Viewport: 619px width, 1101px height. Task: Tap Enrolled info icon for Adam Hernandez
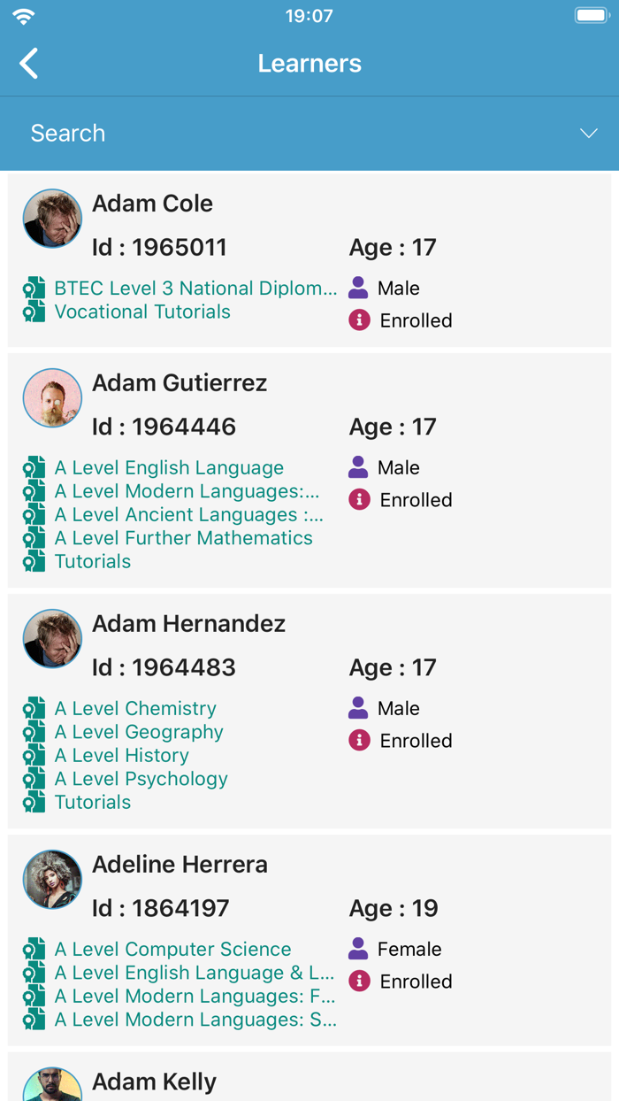tap(359, 741)
